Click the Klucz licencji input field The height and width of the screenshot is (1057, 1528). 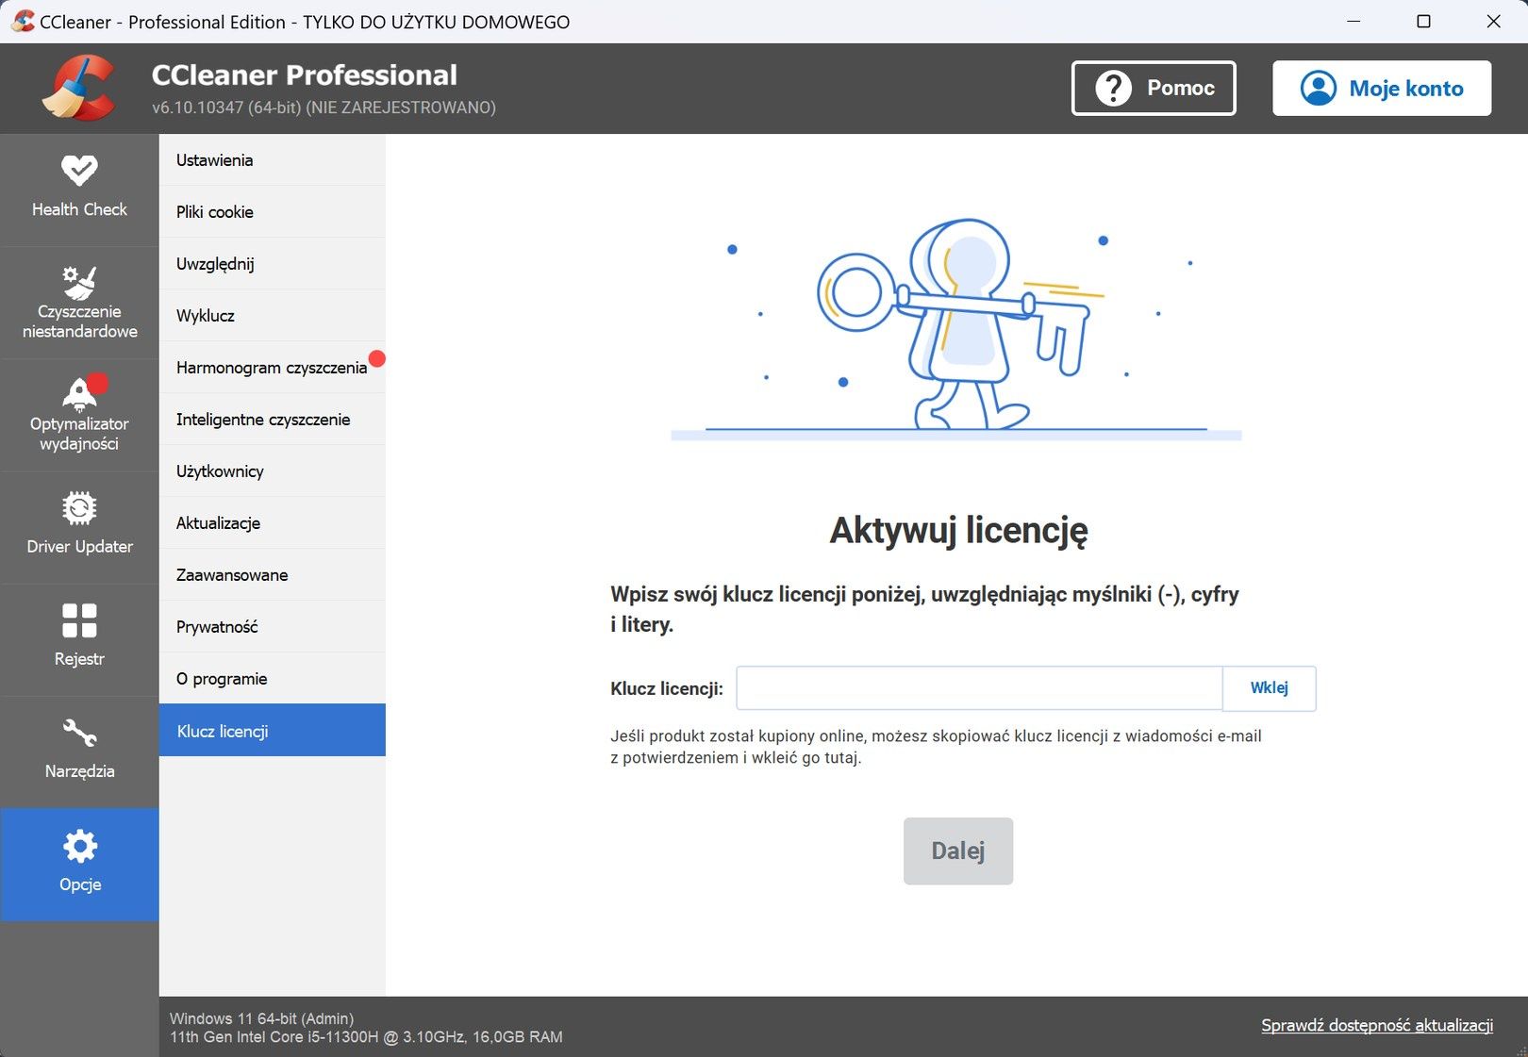click(x=979, y=688)
